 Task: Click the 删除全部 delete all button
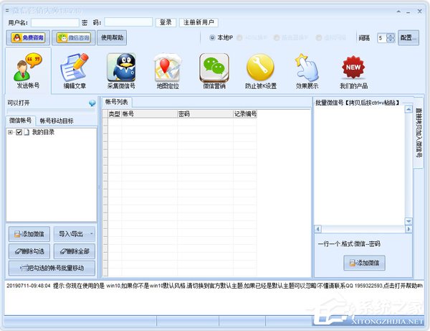point(75,251)
